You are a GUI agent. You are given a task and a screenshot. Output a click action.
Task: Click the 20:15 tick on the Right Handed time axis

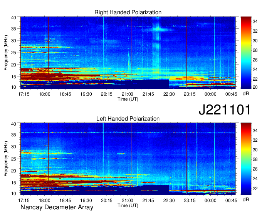pyautogui.click(x=107, y=94)
